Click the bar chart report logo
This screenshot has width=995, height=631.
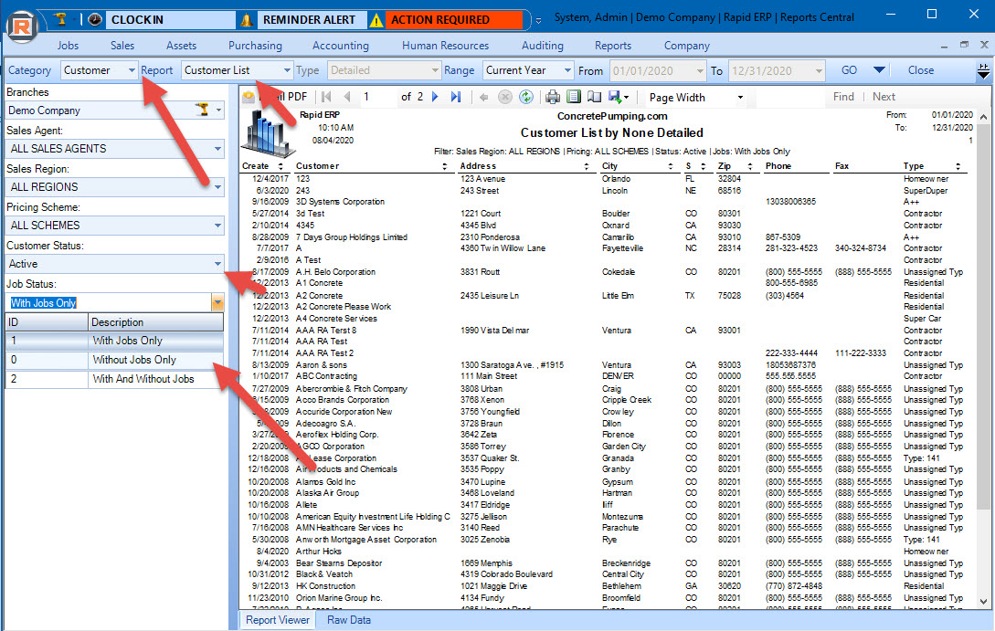[267, 133]
